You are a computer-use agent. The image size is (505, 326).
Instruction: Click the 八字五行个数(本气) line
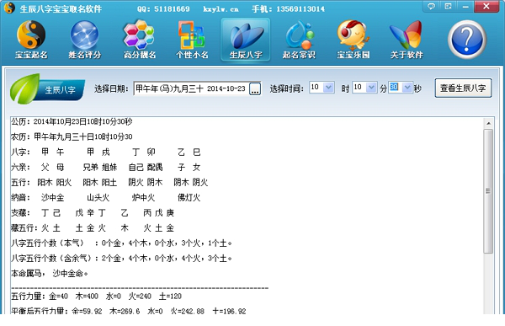[x=121, y=243]
